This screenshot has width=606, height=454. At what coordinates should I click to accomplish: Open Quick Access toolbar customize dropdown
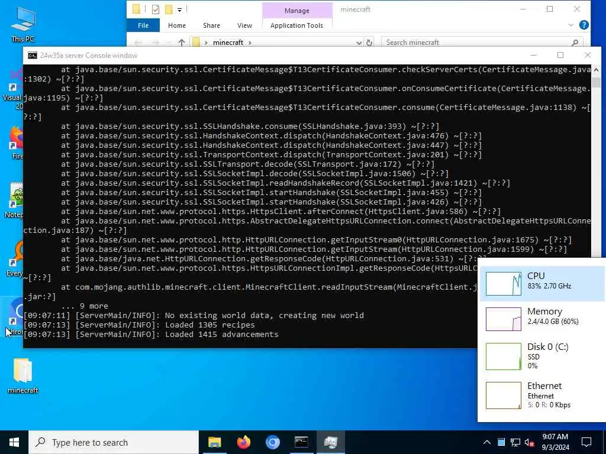[x=180, y=9]
